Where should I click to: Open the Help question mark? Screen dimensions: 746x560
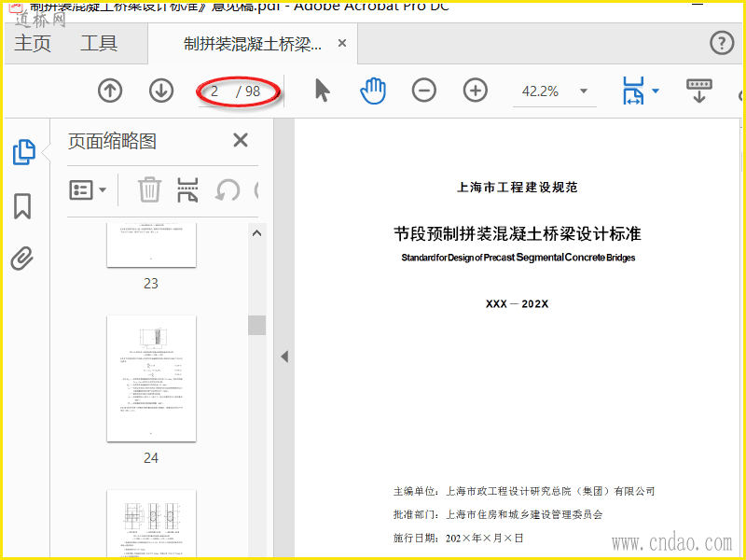pos(722,43)
